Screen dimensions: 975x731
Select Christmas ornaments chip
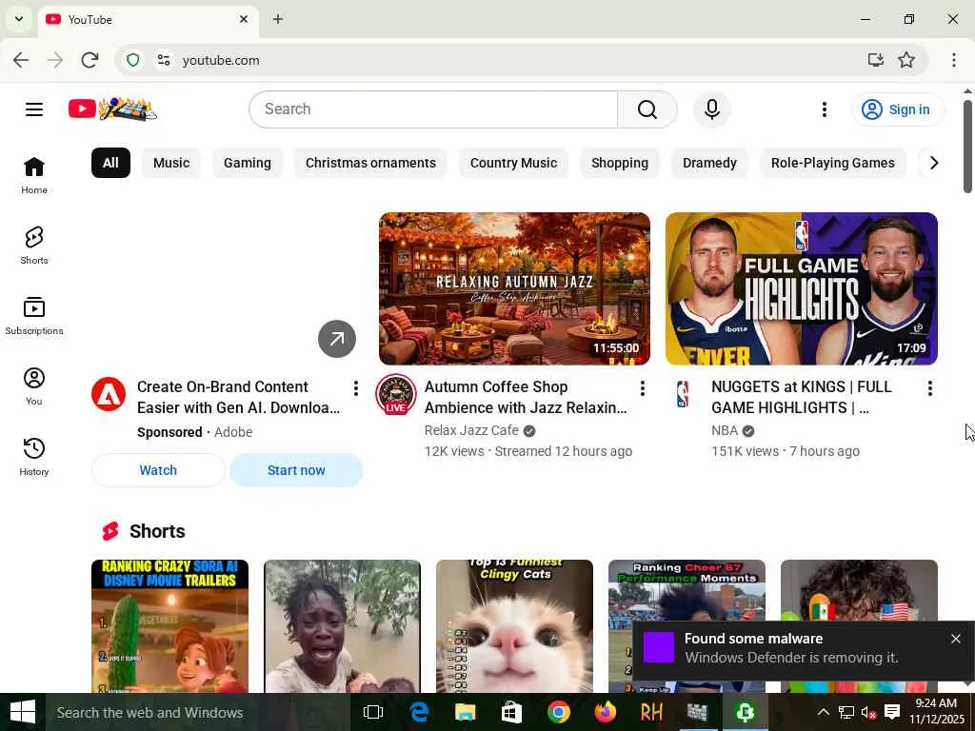[370, 163]
